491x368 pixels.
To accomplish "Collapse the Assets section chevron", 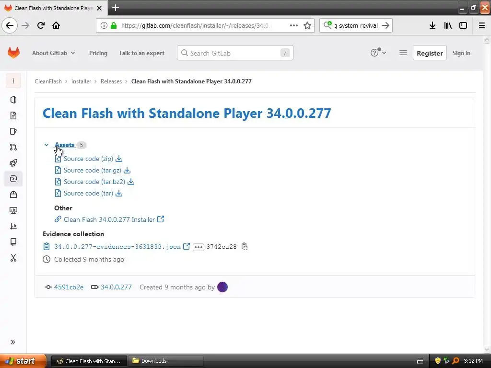I will pyautogui.click(x=47, y=145).
